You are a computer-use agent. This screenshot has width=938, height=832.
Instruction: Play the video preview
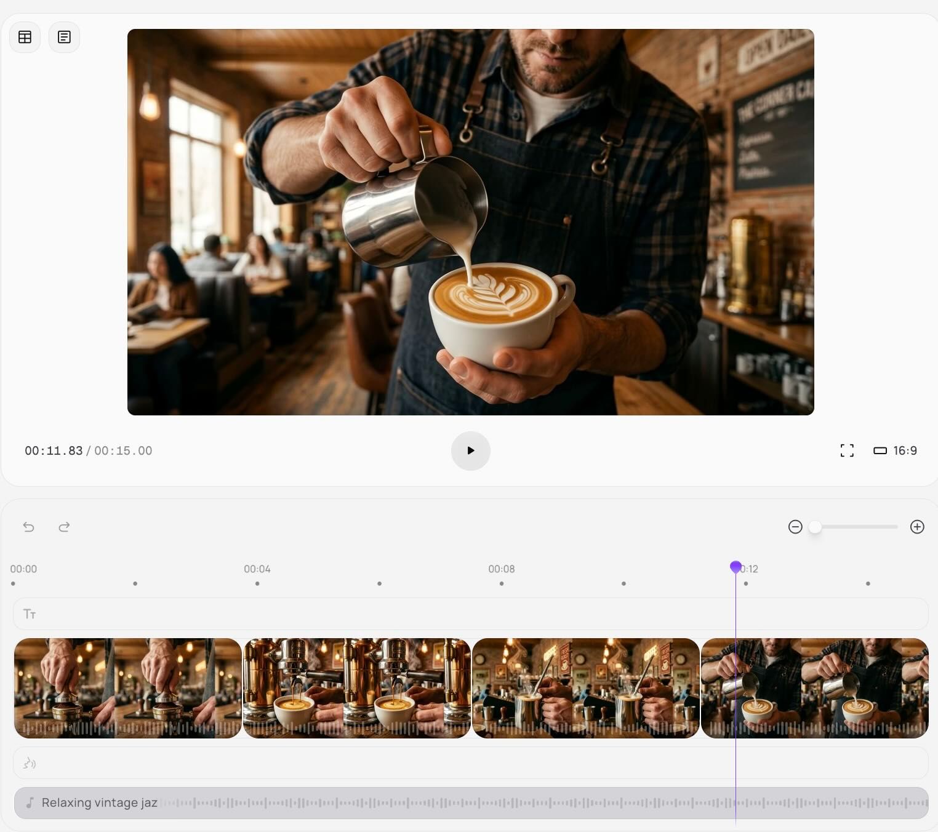pyautogui.click(x=470, y=450)
